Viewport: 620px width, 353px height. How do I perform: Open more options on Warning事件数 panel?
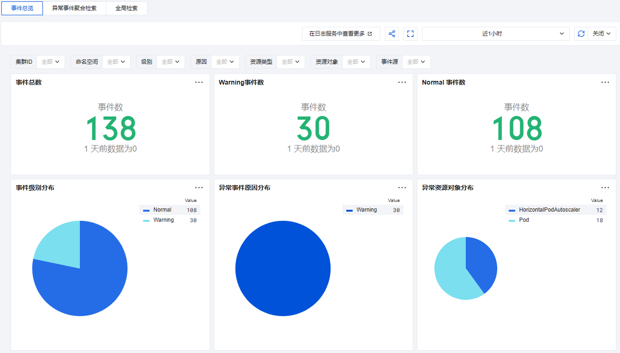point(402,82)
